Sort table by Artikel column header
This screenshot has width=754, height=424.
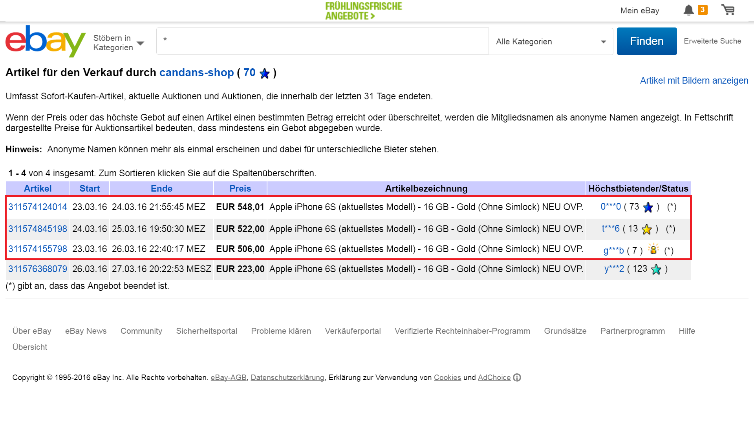(x=38, y=188)
